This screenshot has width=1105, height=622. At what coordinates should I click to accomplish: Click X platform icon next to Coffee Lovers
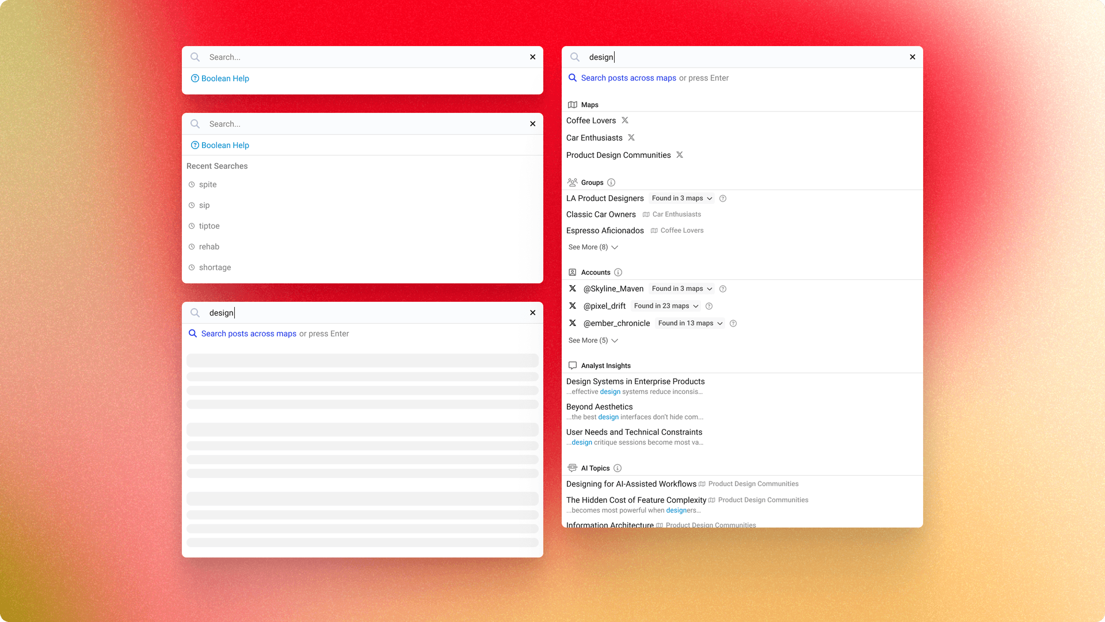pos(625,120)
